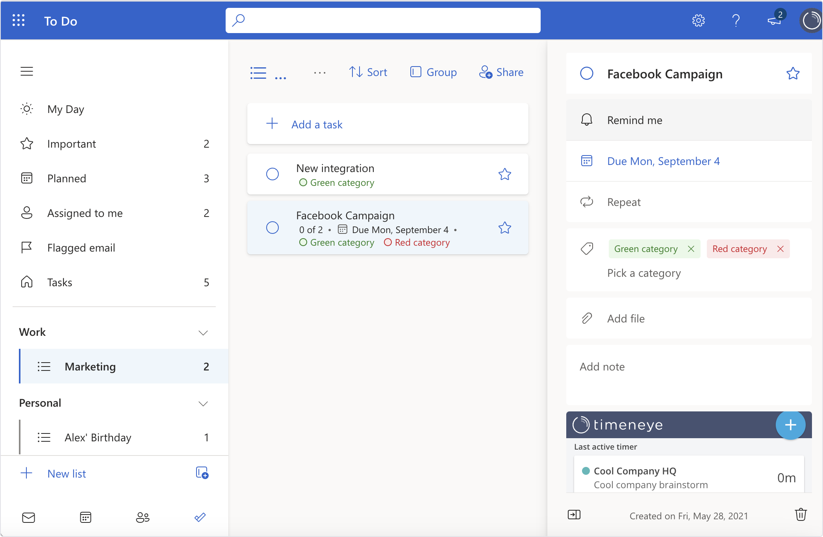Collapse the Work group

(x=203, y=332)
